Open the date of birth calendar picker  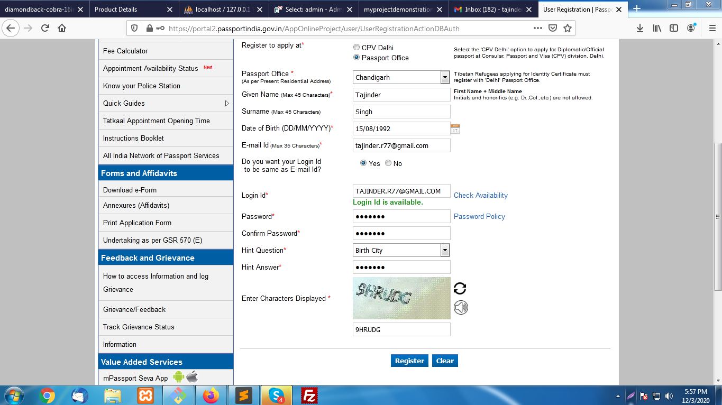(455, 128)
